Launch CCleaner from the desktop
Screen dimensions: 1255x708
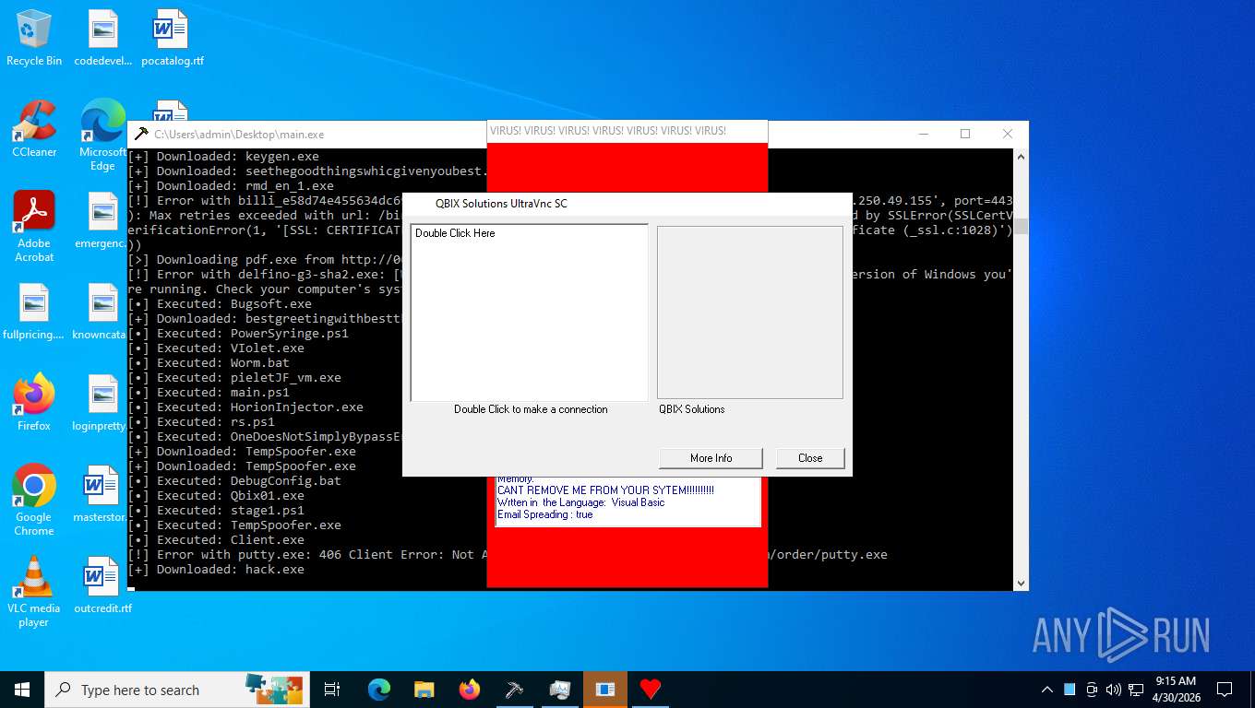[x=34, y=129]
